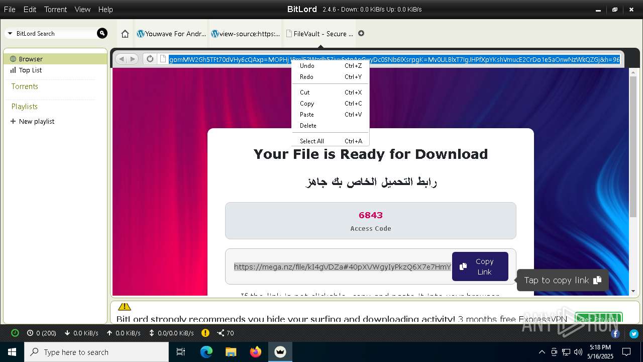Reload the current page
Viewport: 643px width, 362px height.
[x=150, y=59]
